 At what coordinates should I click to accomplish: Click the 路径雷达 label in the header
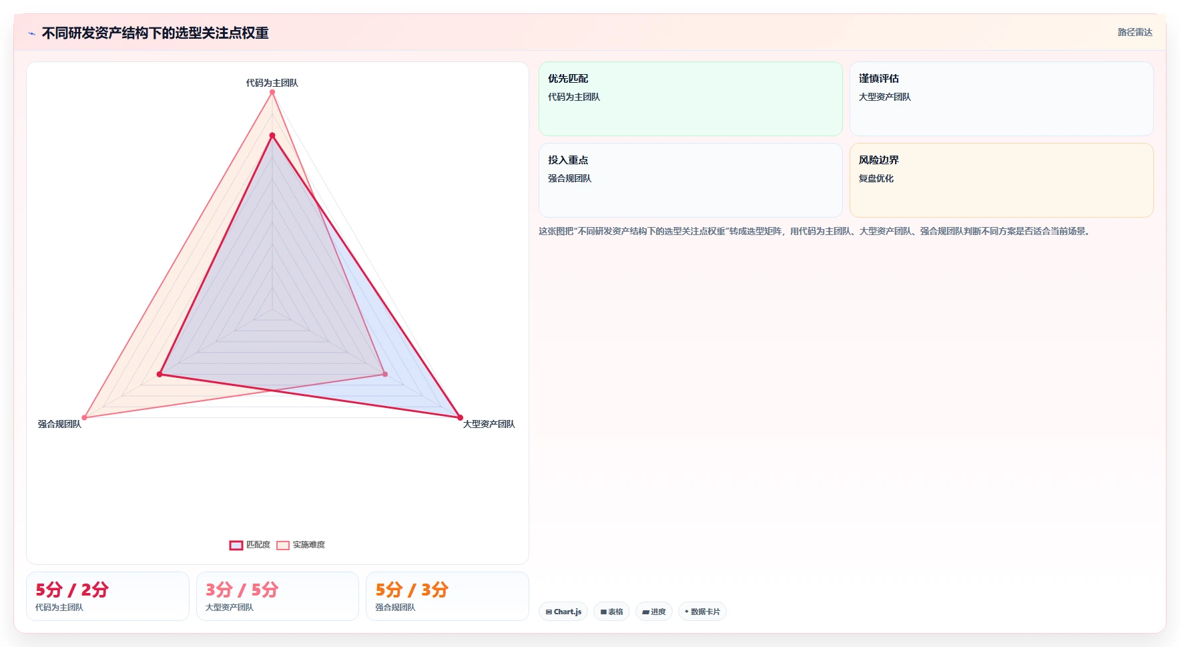[x=1135, y=32]
